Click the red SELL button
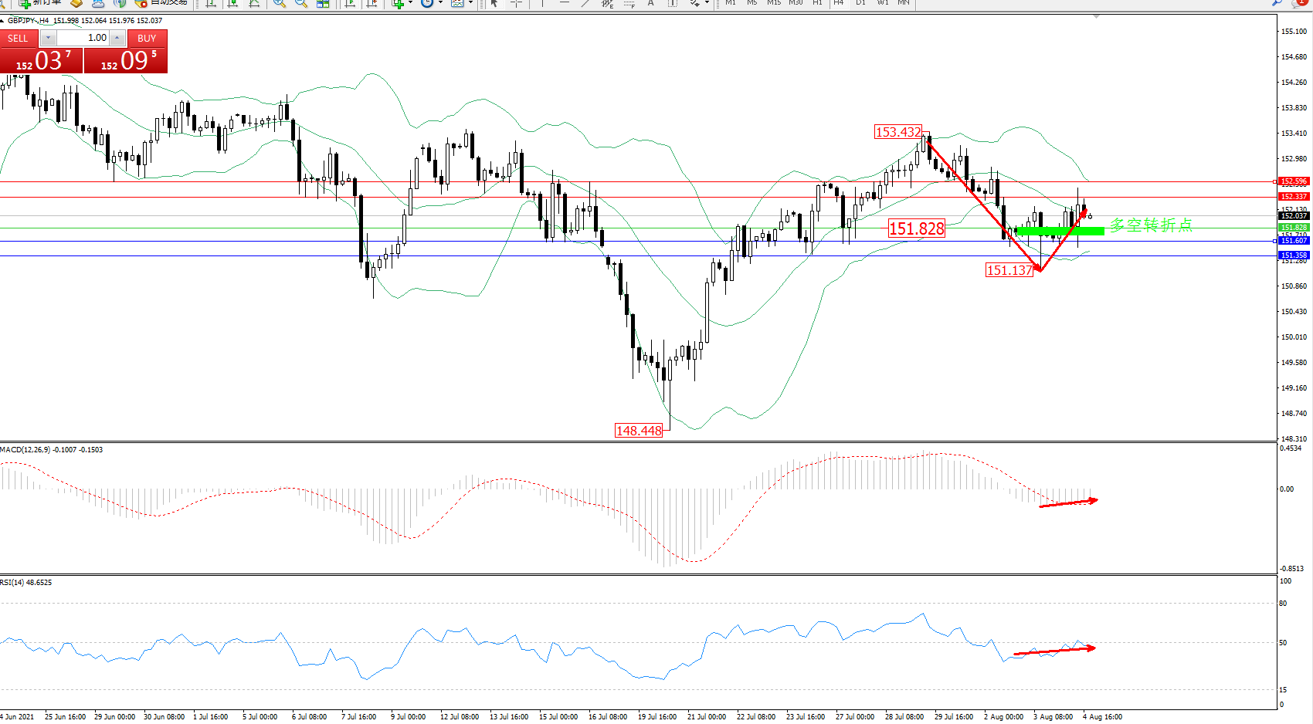1313x724 pixels. point(18,38)
